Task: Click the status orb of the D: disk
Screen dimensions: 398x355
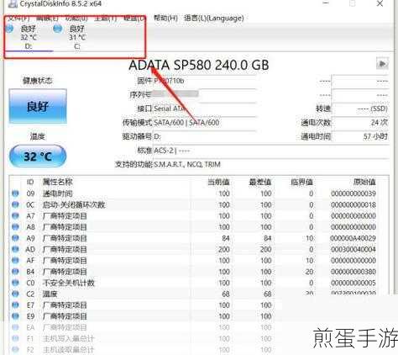Action: point(10,29)
